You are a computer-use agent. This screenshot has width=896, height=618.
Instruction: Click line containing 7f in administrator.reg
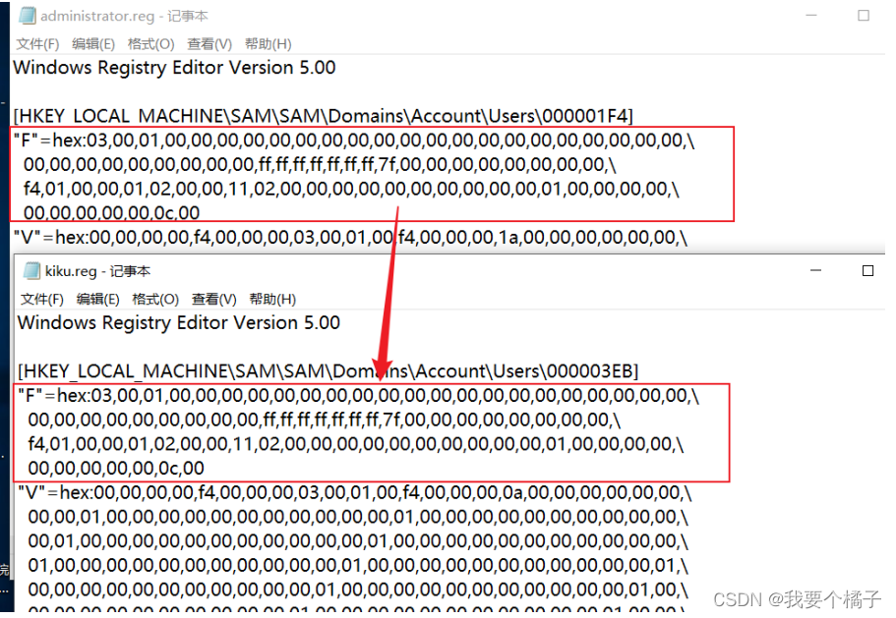click(320, 164)
